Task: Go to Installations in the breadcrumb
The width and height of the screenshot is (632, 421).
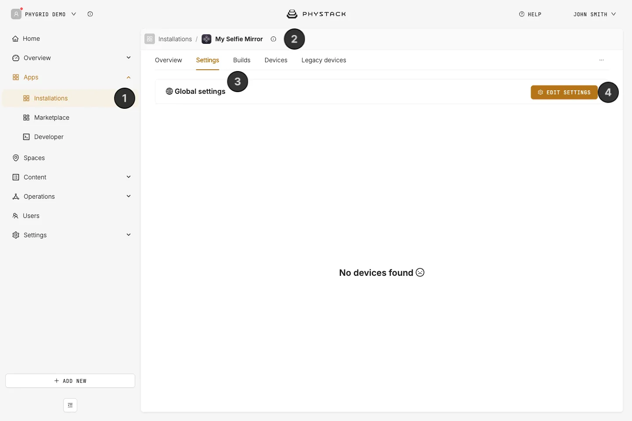Action: coord(175,39)
